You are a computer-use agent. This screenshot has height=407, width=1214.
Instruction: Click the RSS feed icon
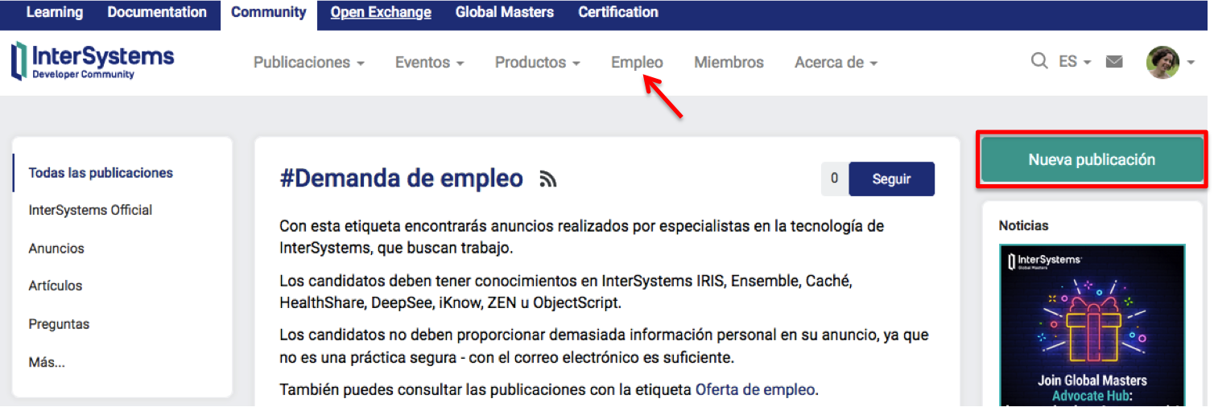(x=548, y=179)
